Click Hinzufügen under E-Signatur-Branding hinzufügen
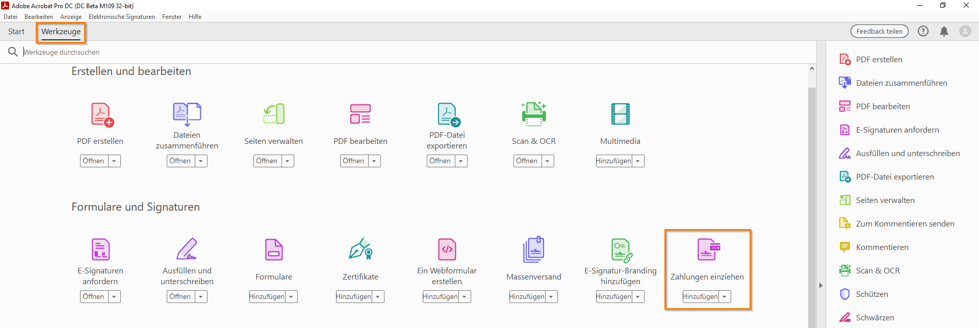The width and height of the screenshot is (979, 328). (614, 296)
